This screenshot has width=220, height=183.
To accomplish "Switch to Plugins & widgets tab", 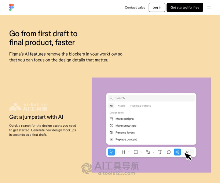I will pos(140,106).
